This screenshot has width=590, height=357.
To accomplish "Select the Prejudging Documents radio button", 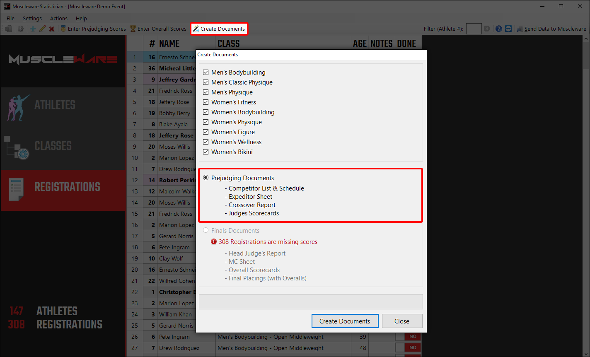I will [206, 178].
